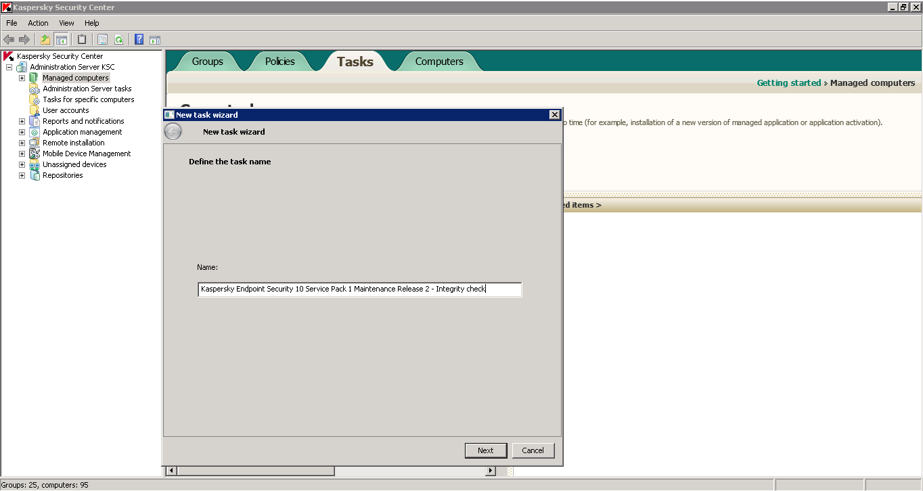
Task: Click the Reports and notifications icon
Action: (x=35, y=121)
